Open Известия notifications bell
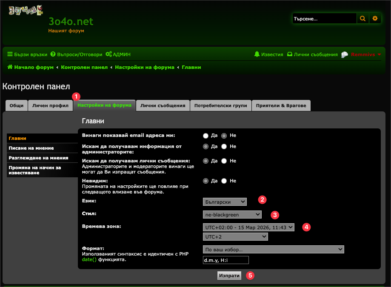Screen dimensions: 391x287 pyautogui.click(x=268, y=54)
